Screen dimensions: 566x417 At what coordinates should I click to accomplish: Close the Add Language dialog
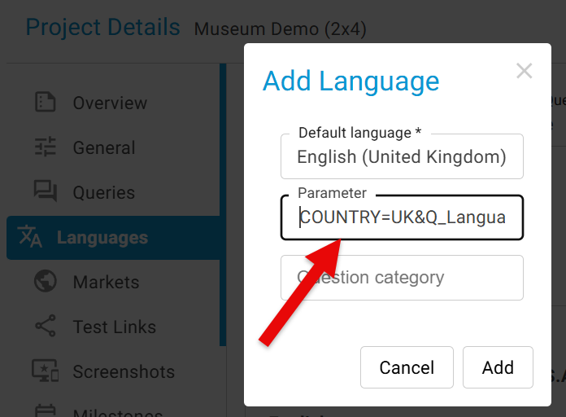[x=525, y=71]
